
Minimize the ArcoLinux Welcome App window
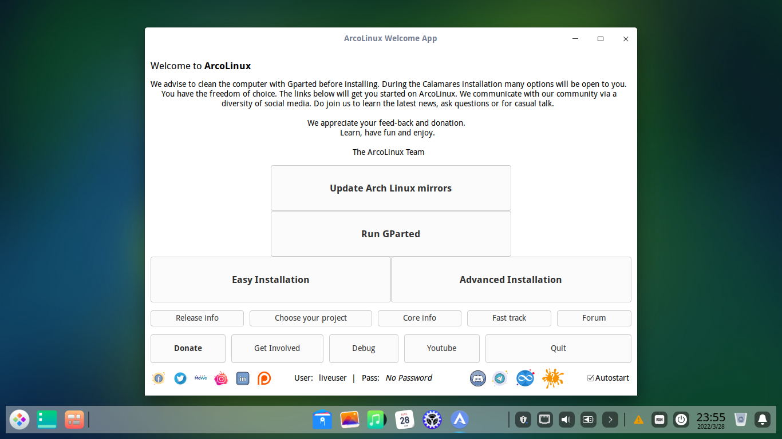(x=575, y=39)
